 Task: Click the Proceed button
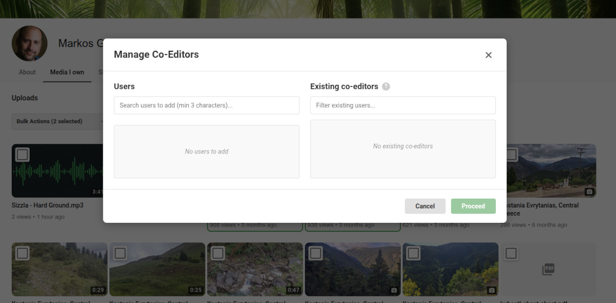pyautogui.click(x=473, y=206)
